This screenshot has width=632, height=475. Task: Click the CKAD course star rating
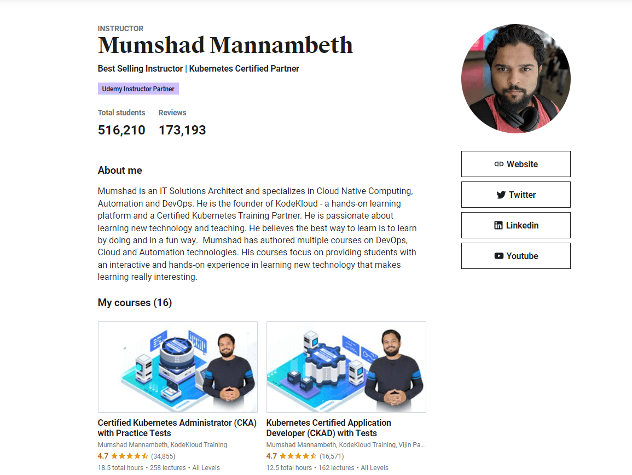[298, 456]
